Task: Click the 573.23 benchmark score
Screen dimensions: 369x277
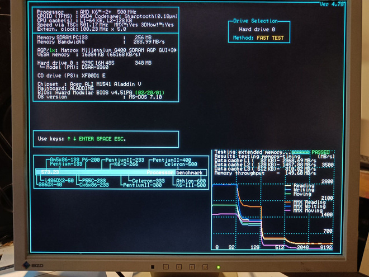Action: [50, 172]
